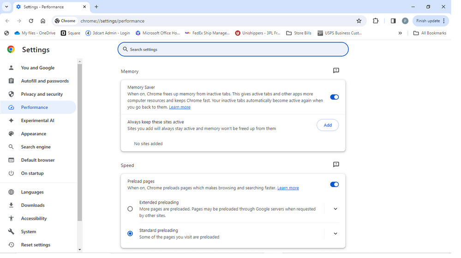
Task: Show more bookmarks with the overflow chevron
Action: [x=400, y=33]
